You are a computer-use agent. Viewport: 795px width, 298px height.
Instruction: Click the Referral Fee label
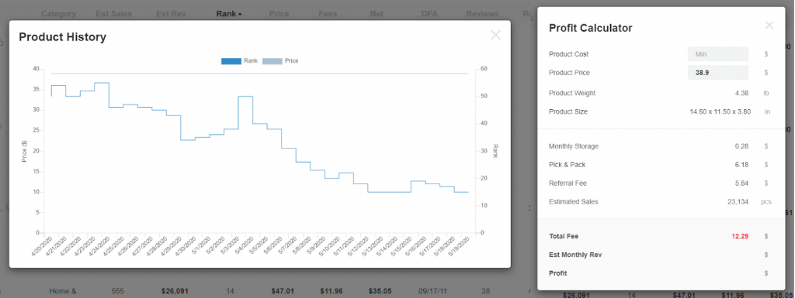[568, 183]
